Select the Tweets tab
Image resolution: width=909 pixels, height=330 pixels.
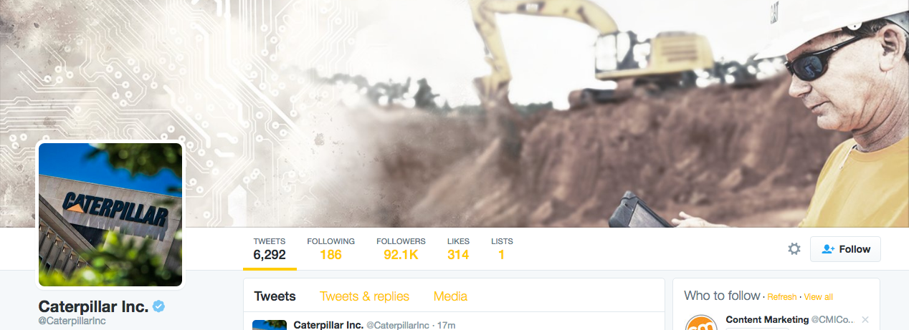coord(275,296)
